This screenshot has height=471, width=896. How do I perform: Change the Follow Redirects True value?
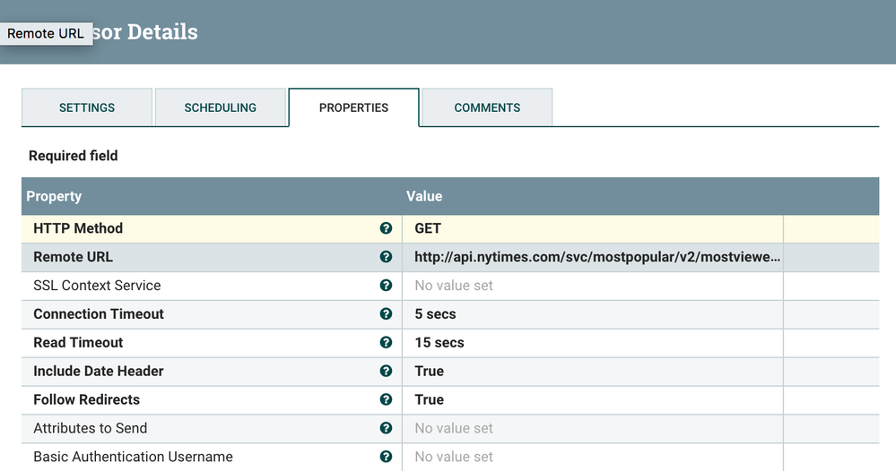(x=592, y=400)
